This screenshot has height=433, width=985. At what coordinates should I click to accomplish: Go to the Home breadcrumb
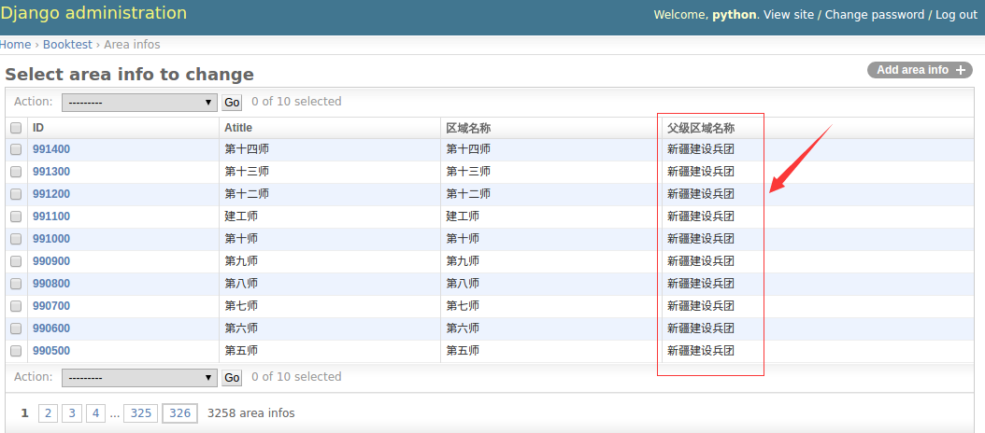pos(15,45)
